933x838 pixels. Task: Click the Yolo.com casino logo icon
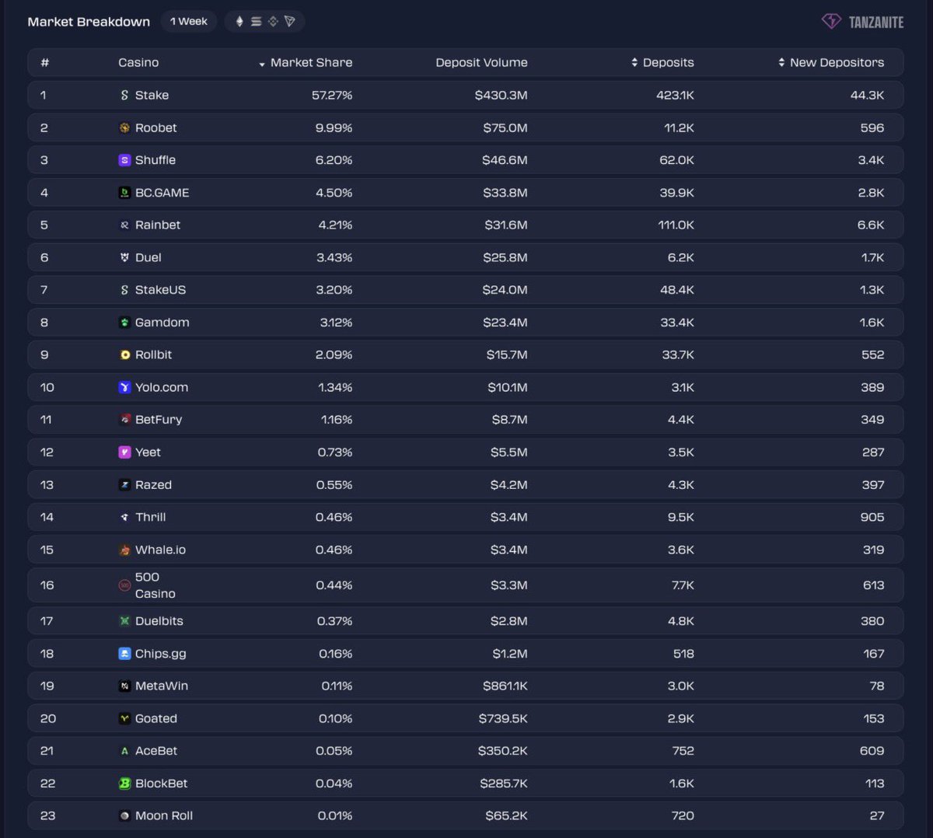tap(124, 387)
